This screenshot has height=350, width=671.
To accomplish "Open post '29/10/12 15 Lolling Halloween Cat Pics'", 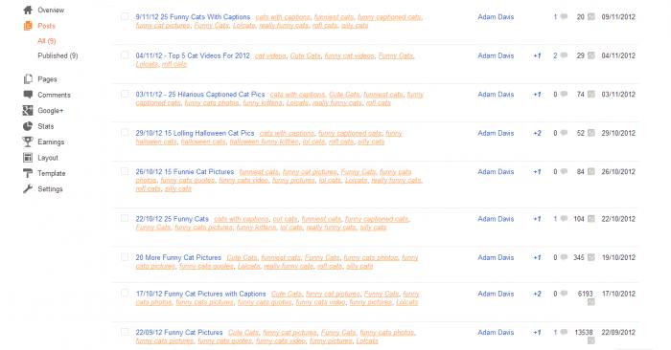I will pos(195,133).
